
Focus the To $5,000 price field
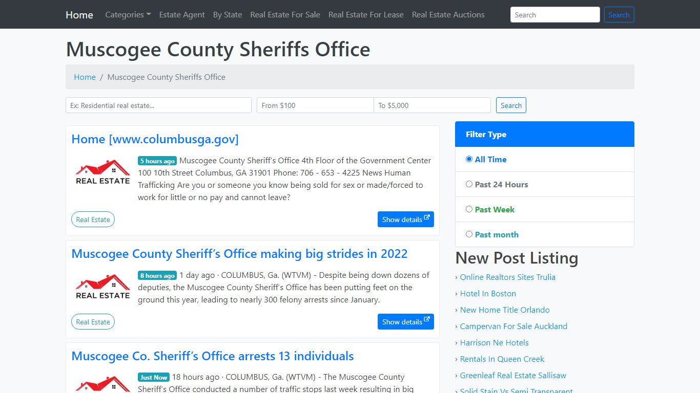point(432,105)
